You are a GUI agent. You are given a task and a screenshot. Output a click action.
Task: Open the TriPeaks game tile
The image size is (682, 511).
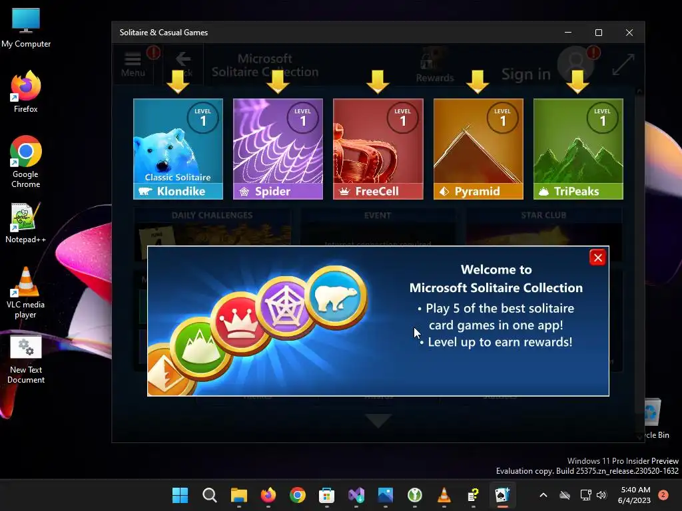pyautogui.click(x=578, y=149)
